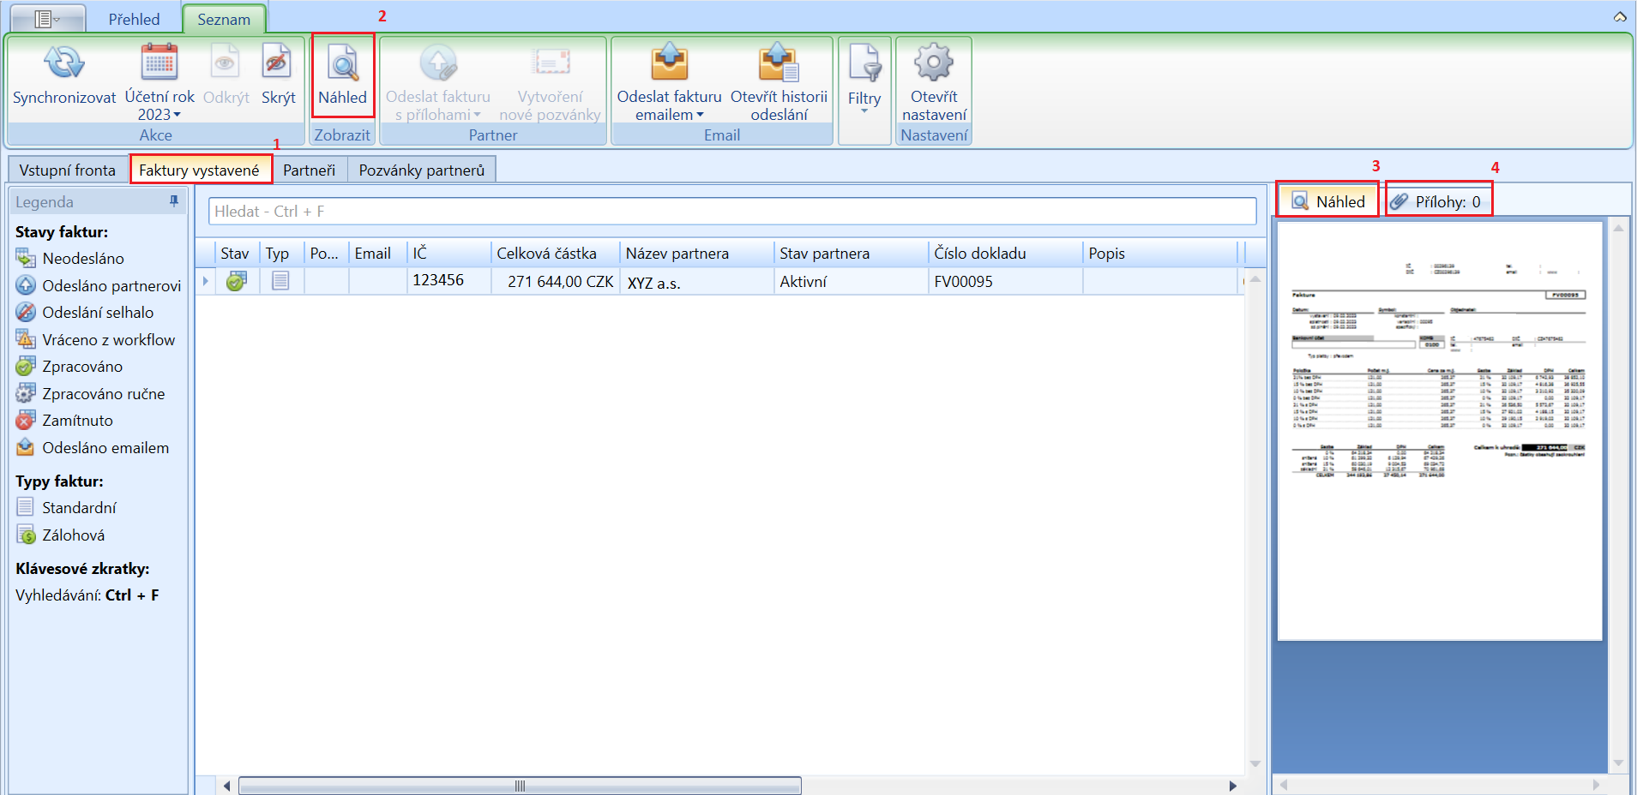Screen dimensions: 1637x795
Task: Collapse the ribbon with top-right chevron
Action: pyautogui.click(x=1620, y=16)
